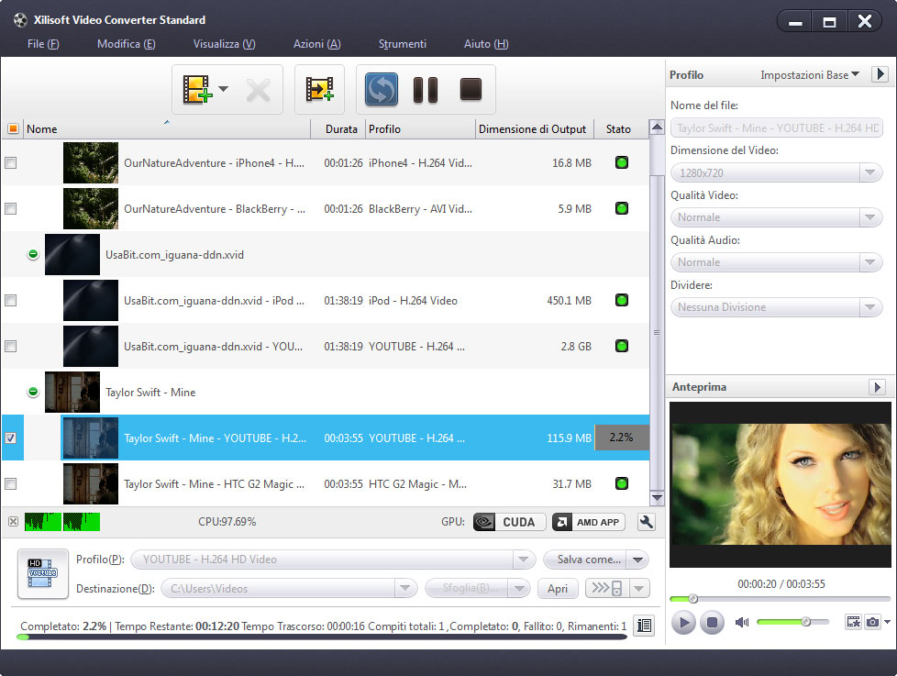Check the OurNatureAdventure iPhone4 row checkbox
897x676 pixels.
point(10,163)
